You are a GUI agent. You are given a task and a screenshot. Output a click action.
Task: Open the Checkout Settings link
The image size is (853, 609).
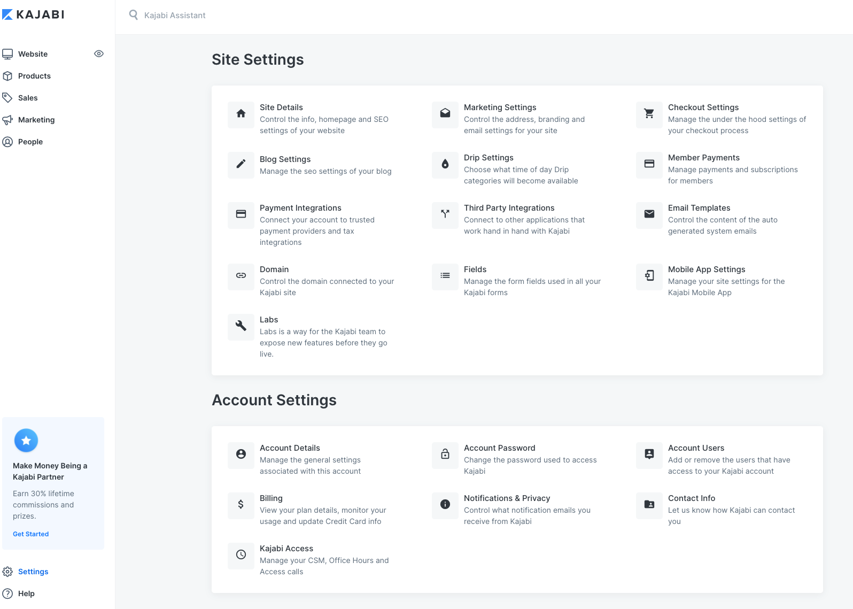click(703, 107)
